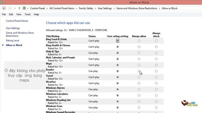Screen dimensions: 202x113
Task: Open the File menu
Action: tap(4, 14)
